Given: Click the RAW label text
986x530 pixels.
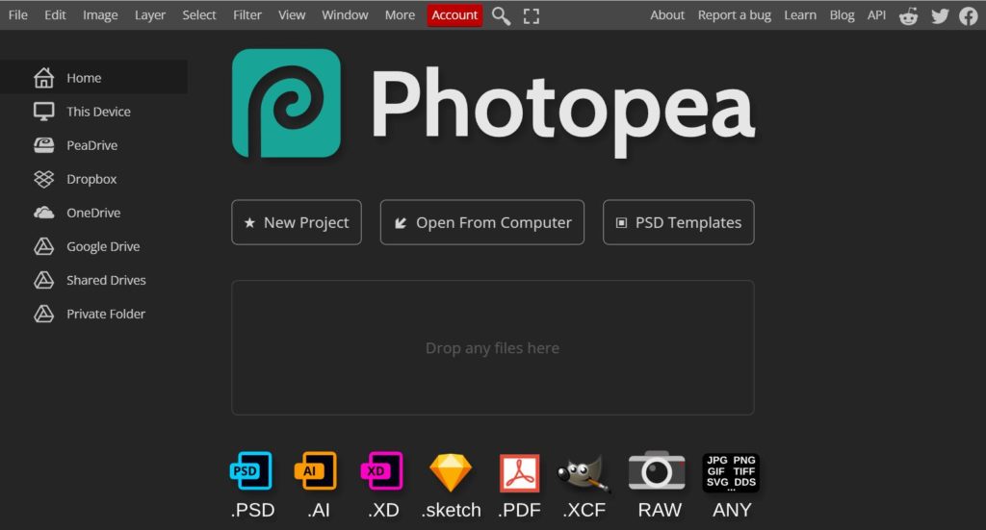Looking at the screenshot, I should 660,510.
